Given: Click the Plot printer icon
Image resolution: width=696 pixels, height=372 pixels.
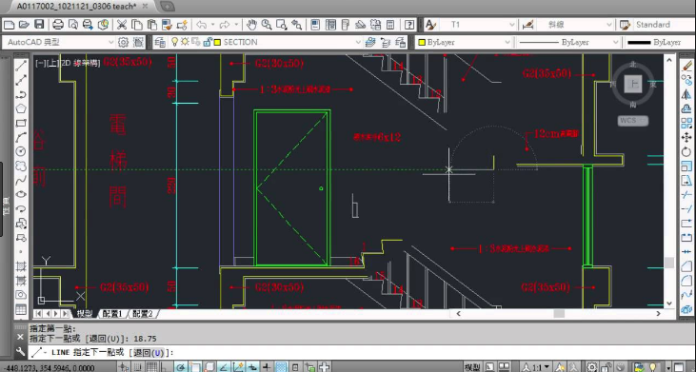Looking at the screenshot, I should click(x=58, y=25).
